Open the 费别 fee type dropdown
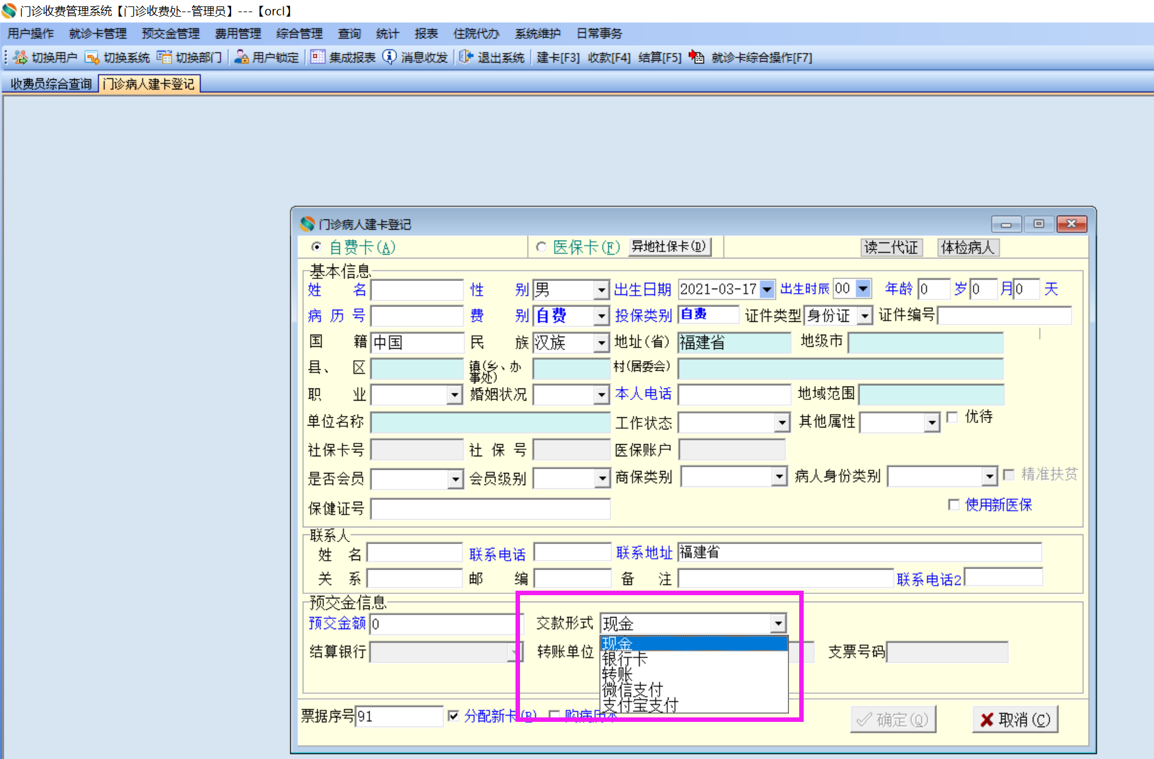 pyautogui.click(x=601, y=316)
